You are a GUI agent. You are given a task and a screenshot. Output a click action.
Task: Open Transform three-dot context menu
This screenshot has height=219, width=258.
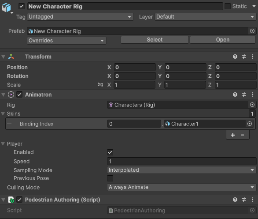click(x=253, y=57)
